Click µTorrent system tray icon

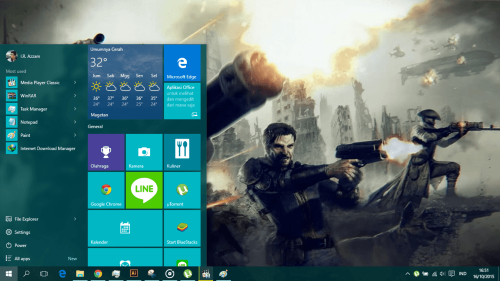pos(416,273)
